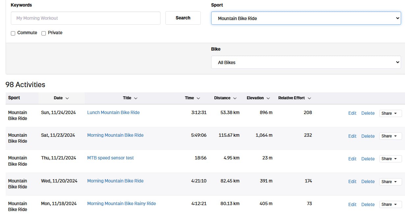Open Morning Mountain Bike Rainy Ride activity
Screen dimensions: 405x214
tap(121, 203)
